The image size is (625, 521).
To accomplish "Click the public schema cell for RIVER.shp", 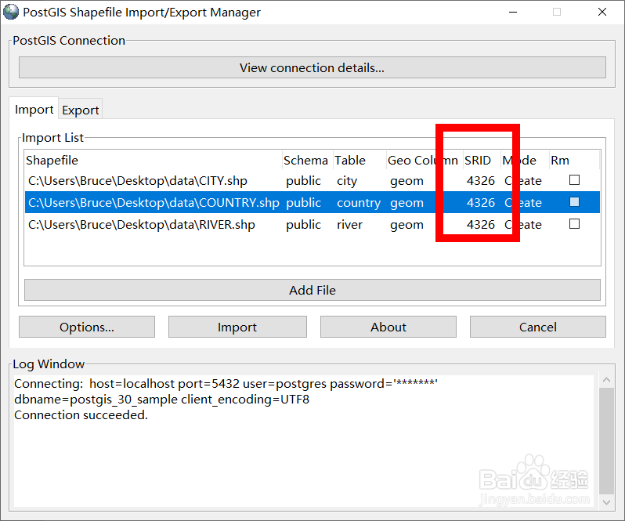I will (303, 225).
